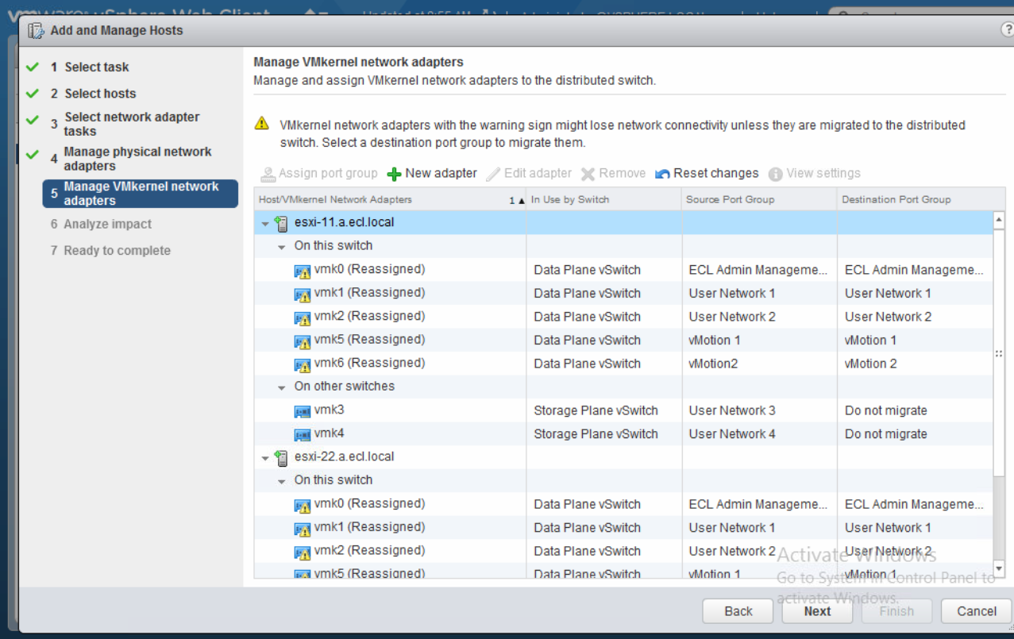This screenshot has width=1014, height=639.
Task: Click Edit adapter pencil option
Action: (x=529, y=174)
